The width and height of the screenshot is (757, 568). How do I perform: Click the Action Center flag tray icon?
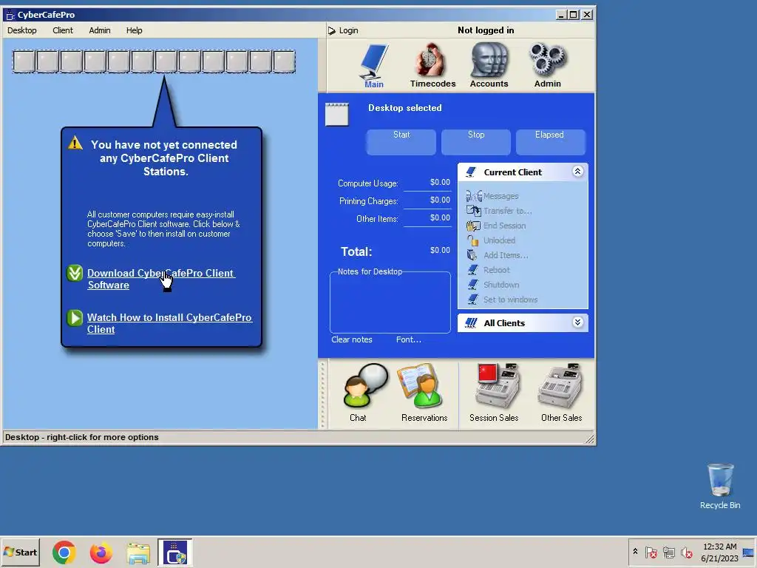[651, 552]
